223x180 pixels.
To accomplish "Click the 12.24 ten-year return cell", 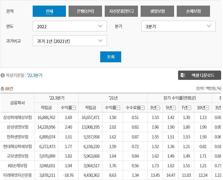I will tap(203, 175).
